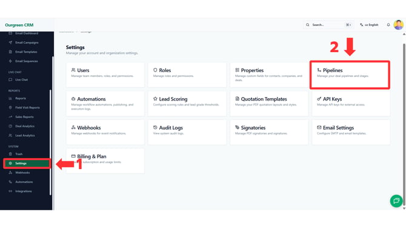Click the Ourgreen CRM logo
The width and height of the screenshot is (406, 228).
(19, 25)
